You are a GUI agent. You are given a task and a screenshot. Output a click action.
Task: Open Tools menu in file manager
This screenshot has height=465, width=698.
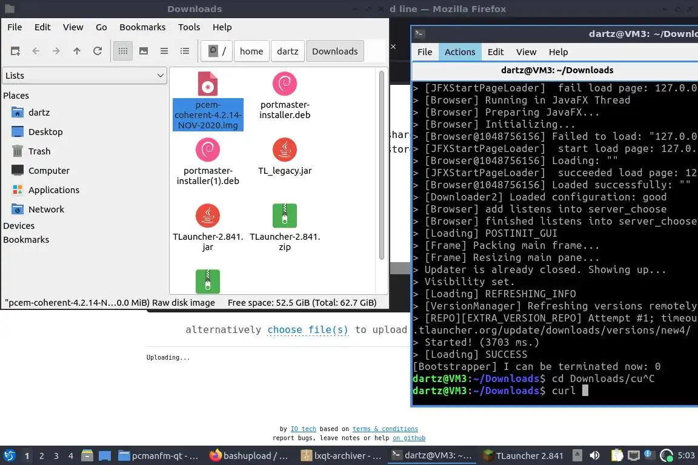tap(189, 27)
